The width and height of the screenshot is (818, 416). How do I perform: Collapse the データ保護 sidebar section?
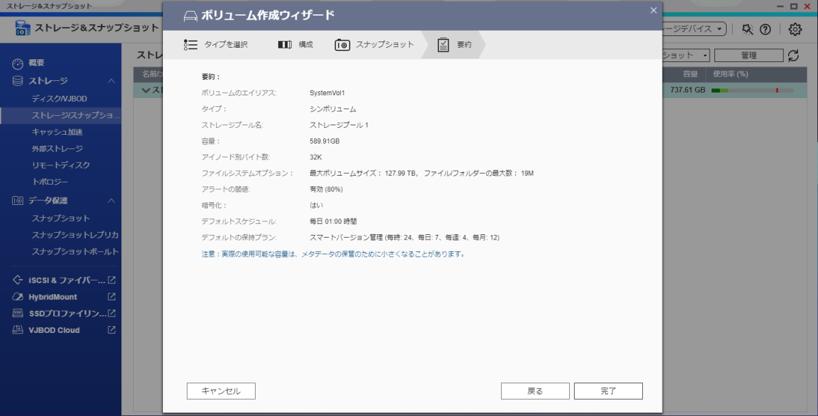(x=111, y=200)
